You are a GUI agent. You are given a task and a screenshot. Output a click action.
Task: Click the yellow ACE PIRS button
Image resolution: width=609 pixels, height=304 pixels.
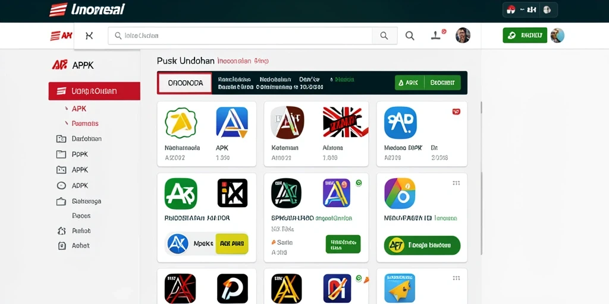tap(231, 244)
